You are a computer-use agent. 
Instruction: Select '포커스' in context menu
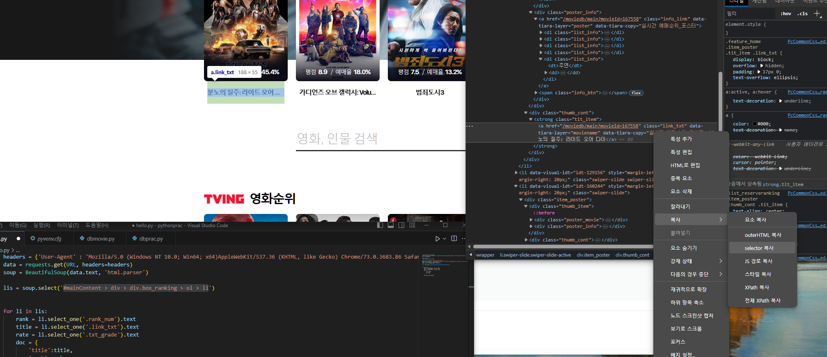pos(691,342)
